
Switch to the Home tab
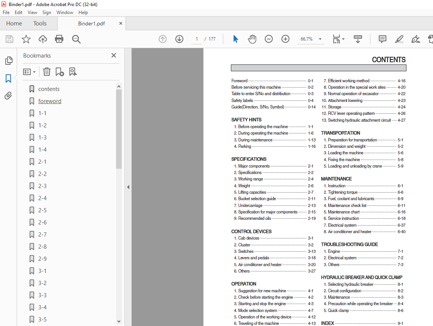(x=14, y=24)
